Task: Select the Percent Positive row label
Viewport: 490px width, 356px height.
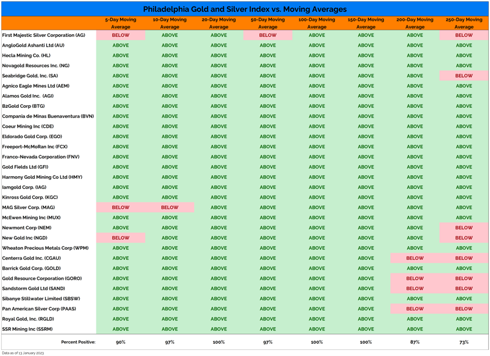Action: tap(78, 342)
